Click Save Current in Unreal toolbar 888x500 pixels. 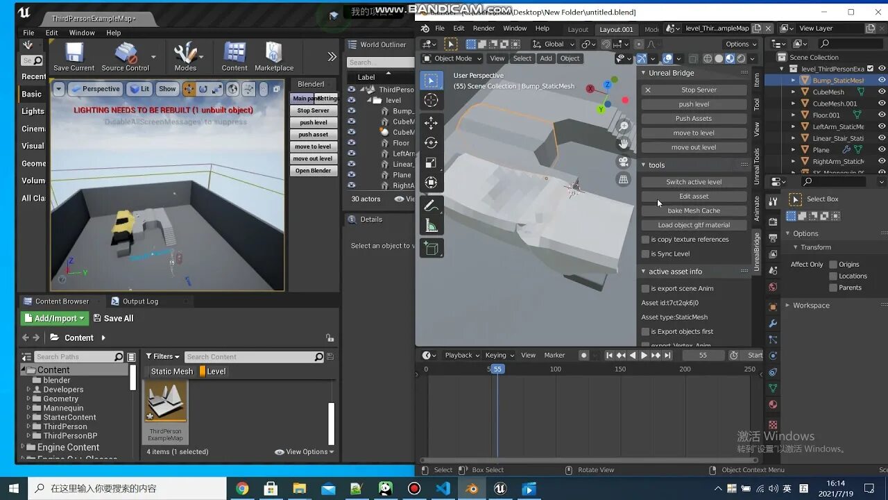[x=74, y=57]
